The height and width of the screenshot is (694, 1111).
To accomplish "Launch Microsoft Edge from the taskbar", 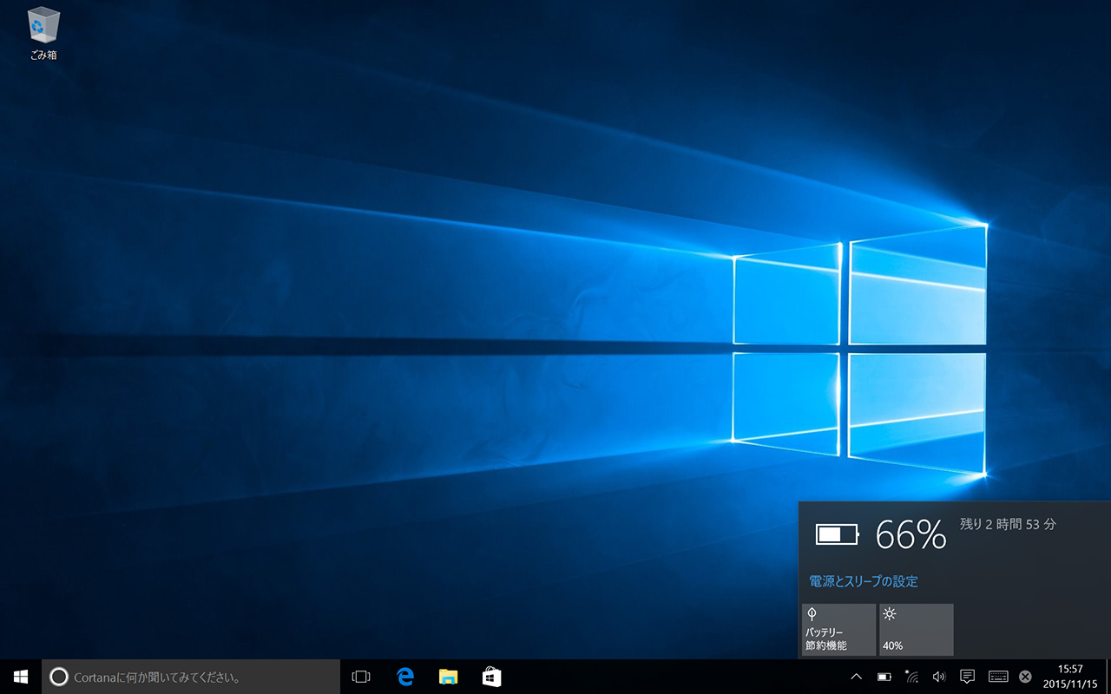I will [x=405, y=677].
